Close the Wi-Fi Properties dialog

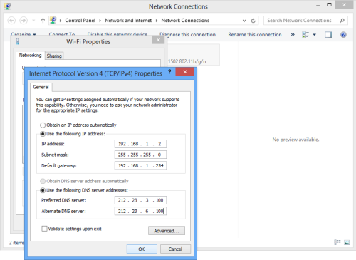pos(158,40)
